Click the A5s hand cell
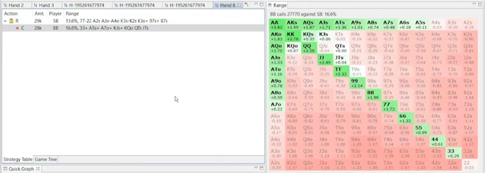Image resolution: width=485 pixels, height=173 pixels. 422,25
